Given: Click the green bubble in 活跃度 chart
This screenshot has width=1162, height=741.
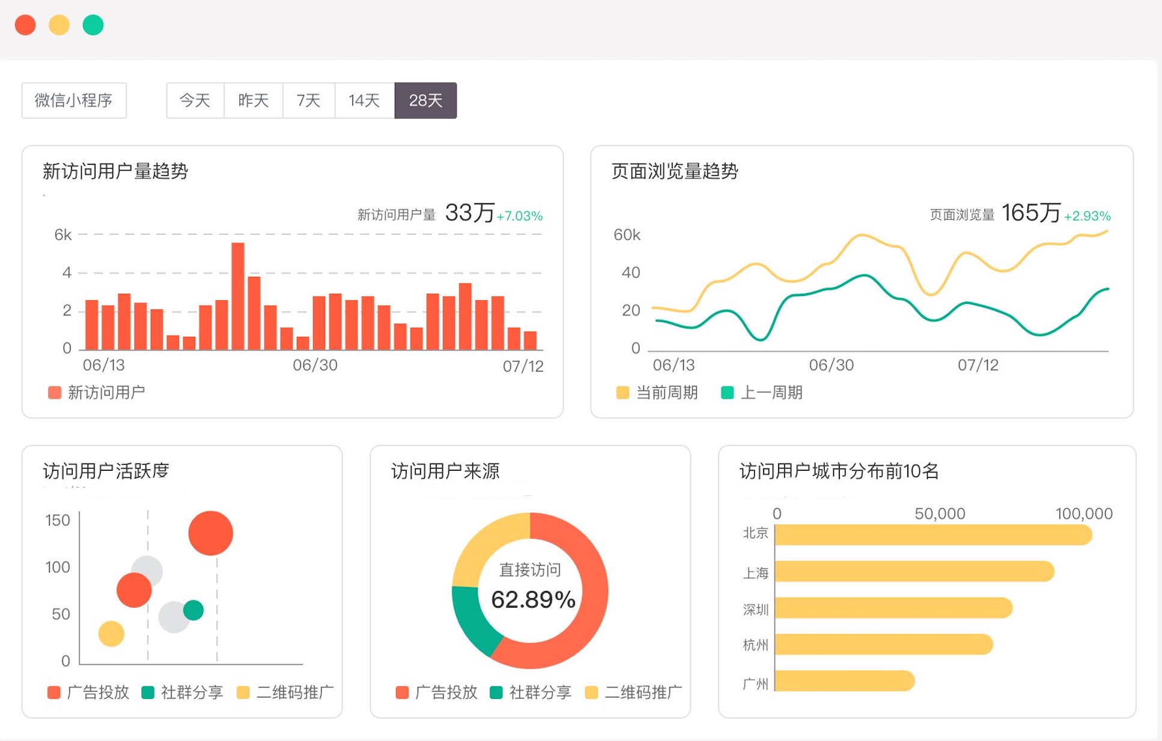Looking at the screenshot, I should [193, 610].
